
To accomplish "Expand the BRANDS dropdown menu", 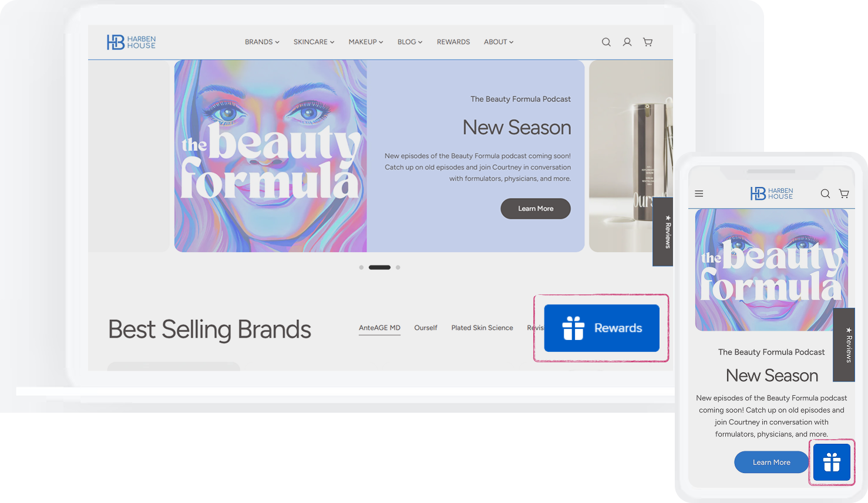I will click(x=262, y=42).
